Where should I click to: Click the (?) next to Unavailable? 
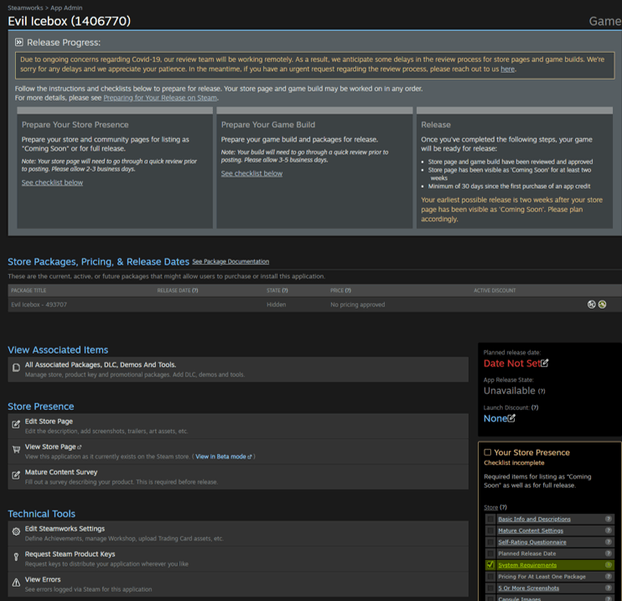(x=542, y=391)
